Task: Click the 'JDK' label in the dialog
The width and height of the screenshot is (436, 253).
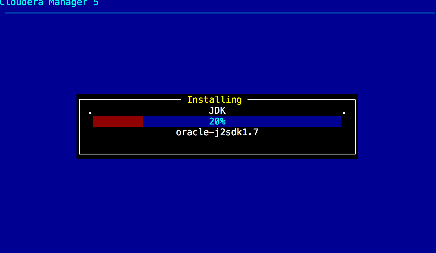Action: [217, 111]
